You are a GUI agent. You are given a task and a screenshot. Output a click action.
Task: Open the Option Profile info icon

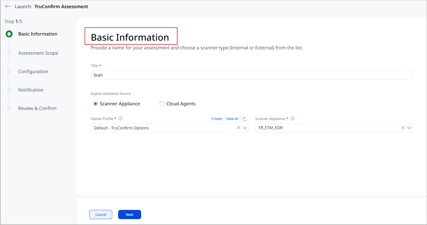[120, 118]
